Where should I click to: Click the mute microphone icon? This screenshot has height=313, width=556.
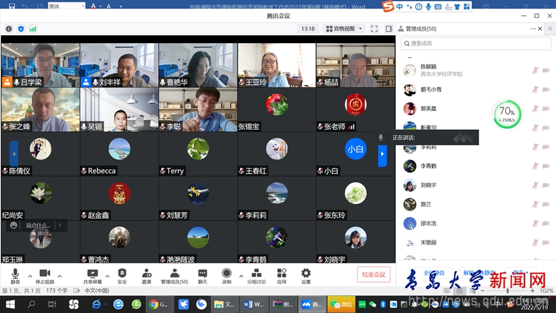click(15, 274)
